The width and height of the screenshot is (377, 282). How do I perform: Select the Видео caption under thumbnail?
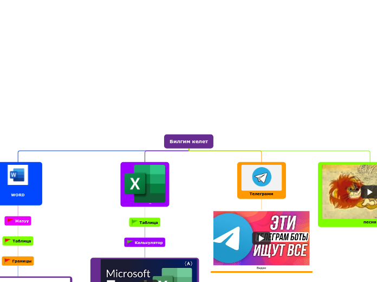261,268
